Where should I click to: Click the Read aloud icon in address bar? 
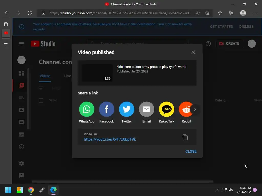pos(198,13)
